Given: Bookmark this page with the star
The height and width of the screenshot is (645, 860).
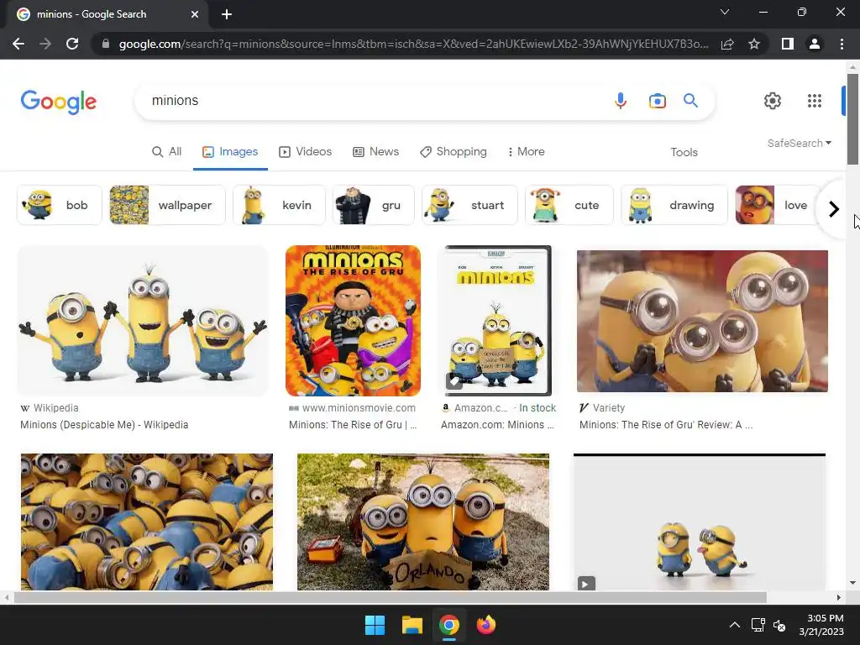Looking at the screenshot, I should [754, 44].
